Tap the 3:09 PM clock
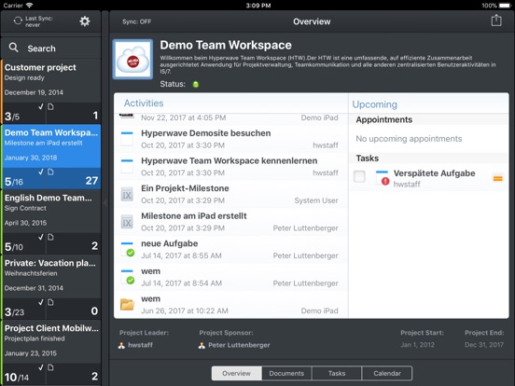 coord(258,6)
